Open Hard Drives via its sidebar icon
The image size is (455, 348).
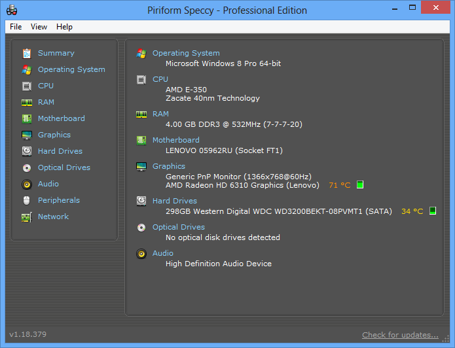(27, 151)
